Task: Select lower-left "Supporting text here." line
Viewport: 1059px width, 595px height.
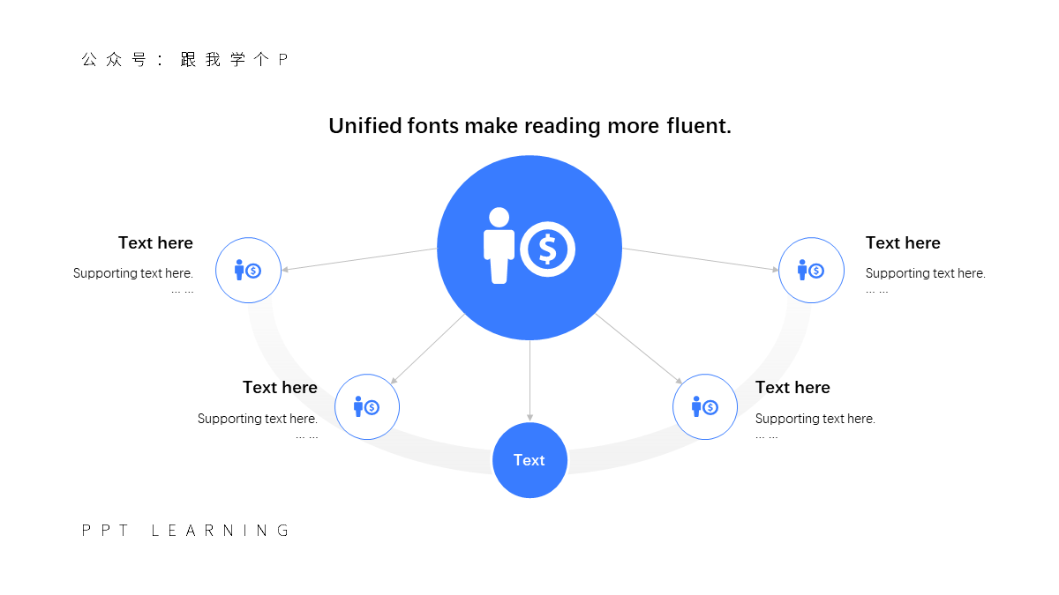Action: [x=258, y=419]
